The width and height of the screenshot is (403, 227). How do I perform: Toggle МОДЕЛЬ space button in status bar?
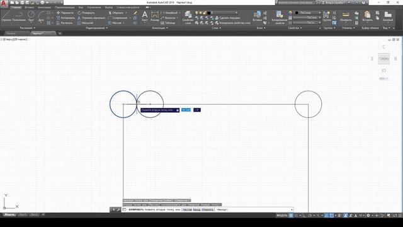pos(281,216)
